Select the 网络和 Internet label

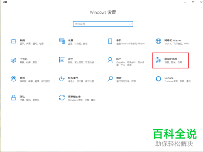tap(173, 40)
